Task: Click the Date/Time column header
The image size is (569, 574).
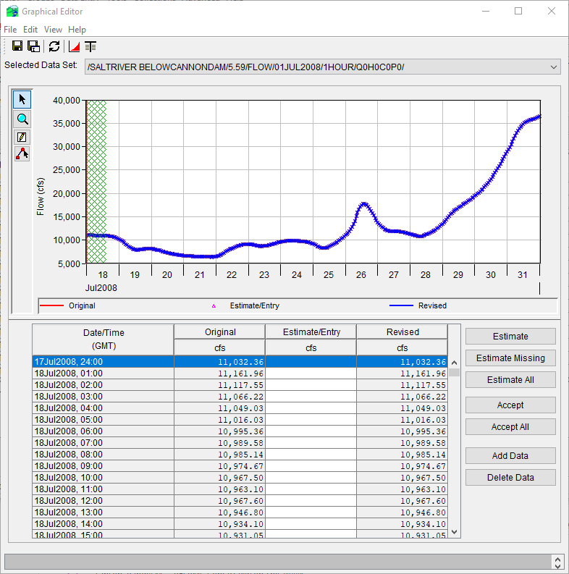Action: coord(104,339)
